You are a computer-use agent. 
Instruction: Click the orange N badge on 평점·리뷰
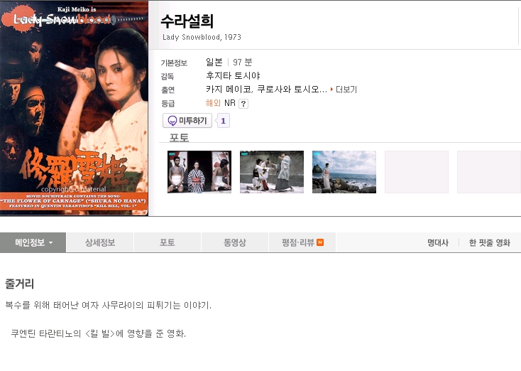(320, 242)
